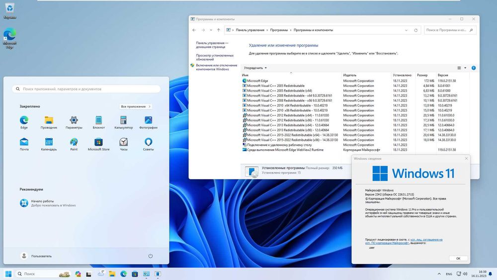Screen dimensions: 497x280
Task: Open the Советы tips app
Action: [x=148, y=144]
